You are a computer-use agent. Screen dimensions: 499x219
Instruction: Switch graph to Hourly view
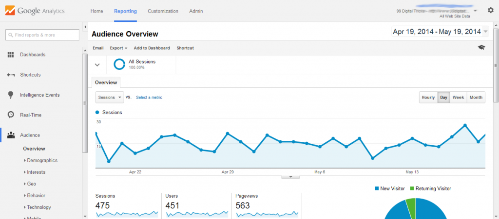[x=428, y=97]
